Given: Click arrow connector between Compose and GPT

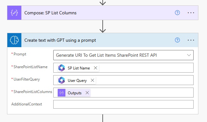Looking at the screenshot, I should pos(103,26).
